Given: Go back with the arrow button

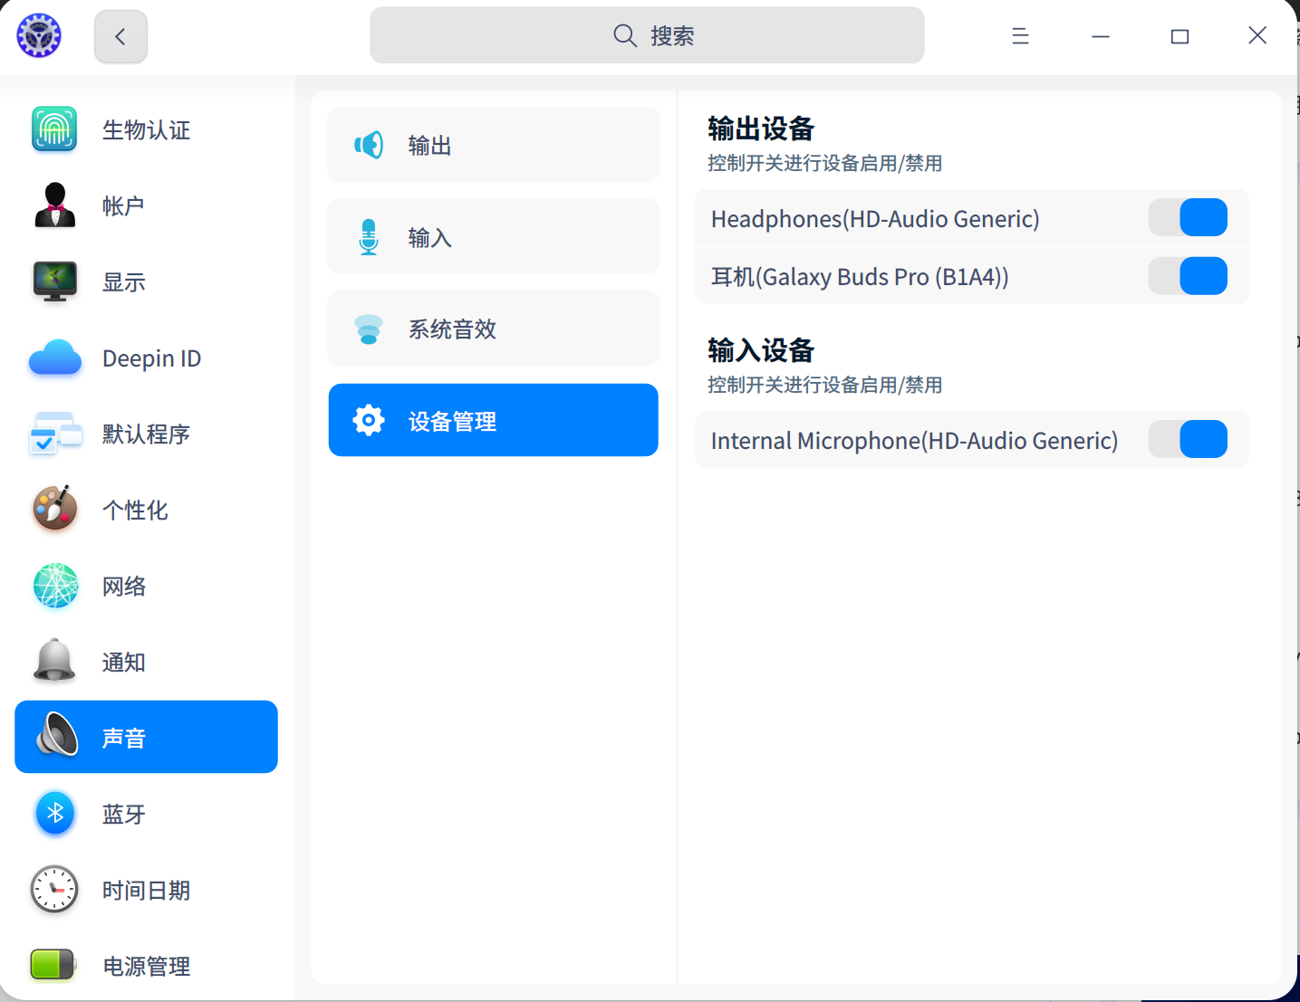Looking at the screenshot, I should pos(120,37).
